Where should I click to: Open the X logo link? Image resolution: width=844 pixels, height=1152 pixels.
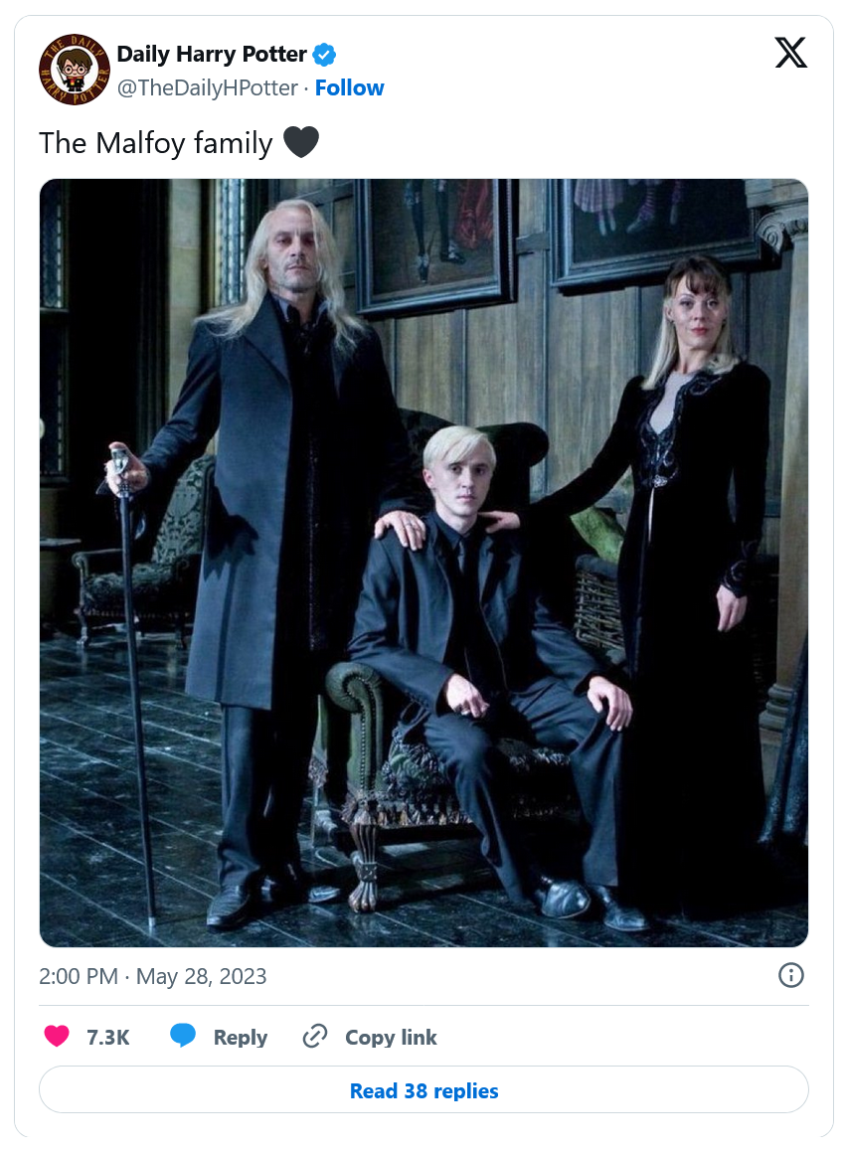click(x=790, y=53)
